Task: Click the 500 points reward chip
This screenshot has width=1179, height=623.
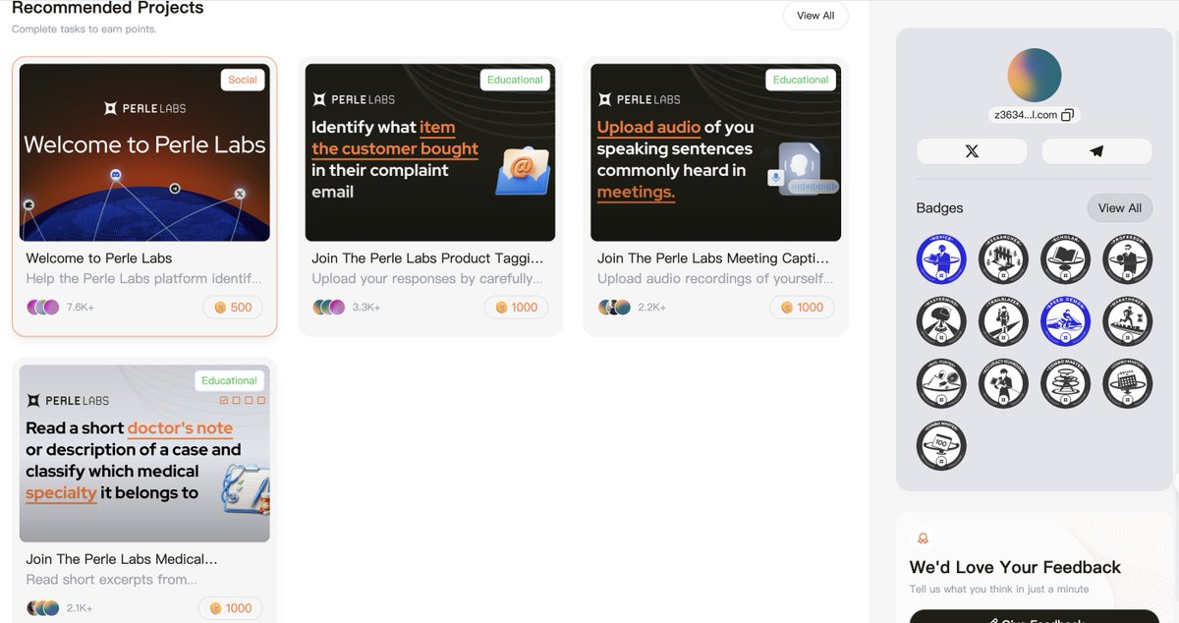Action: (x=234, y=308)
